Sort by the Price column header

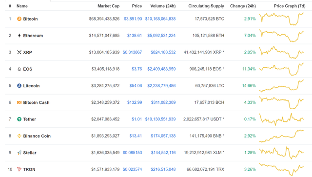(137, 6)
